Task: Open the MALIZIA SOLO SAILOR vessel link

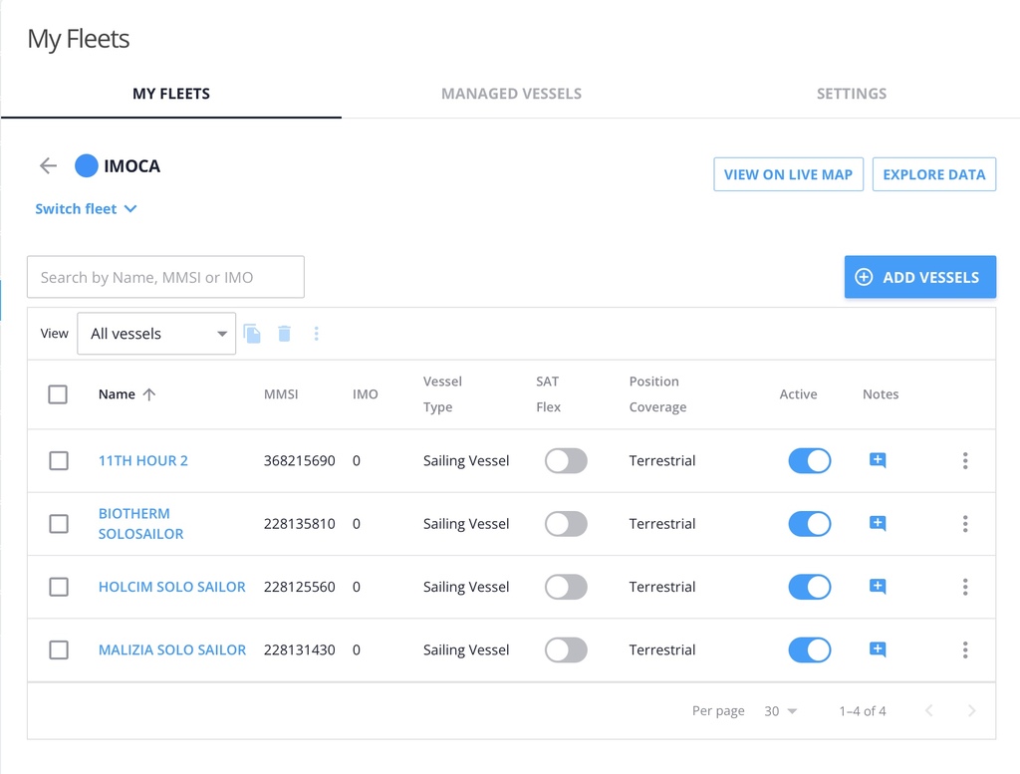Action: pyautogui.click(x=172, y=649)
